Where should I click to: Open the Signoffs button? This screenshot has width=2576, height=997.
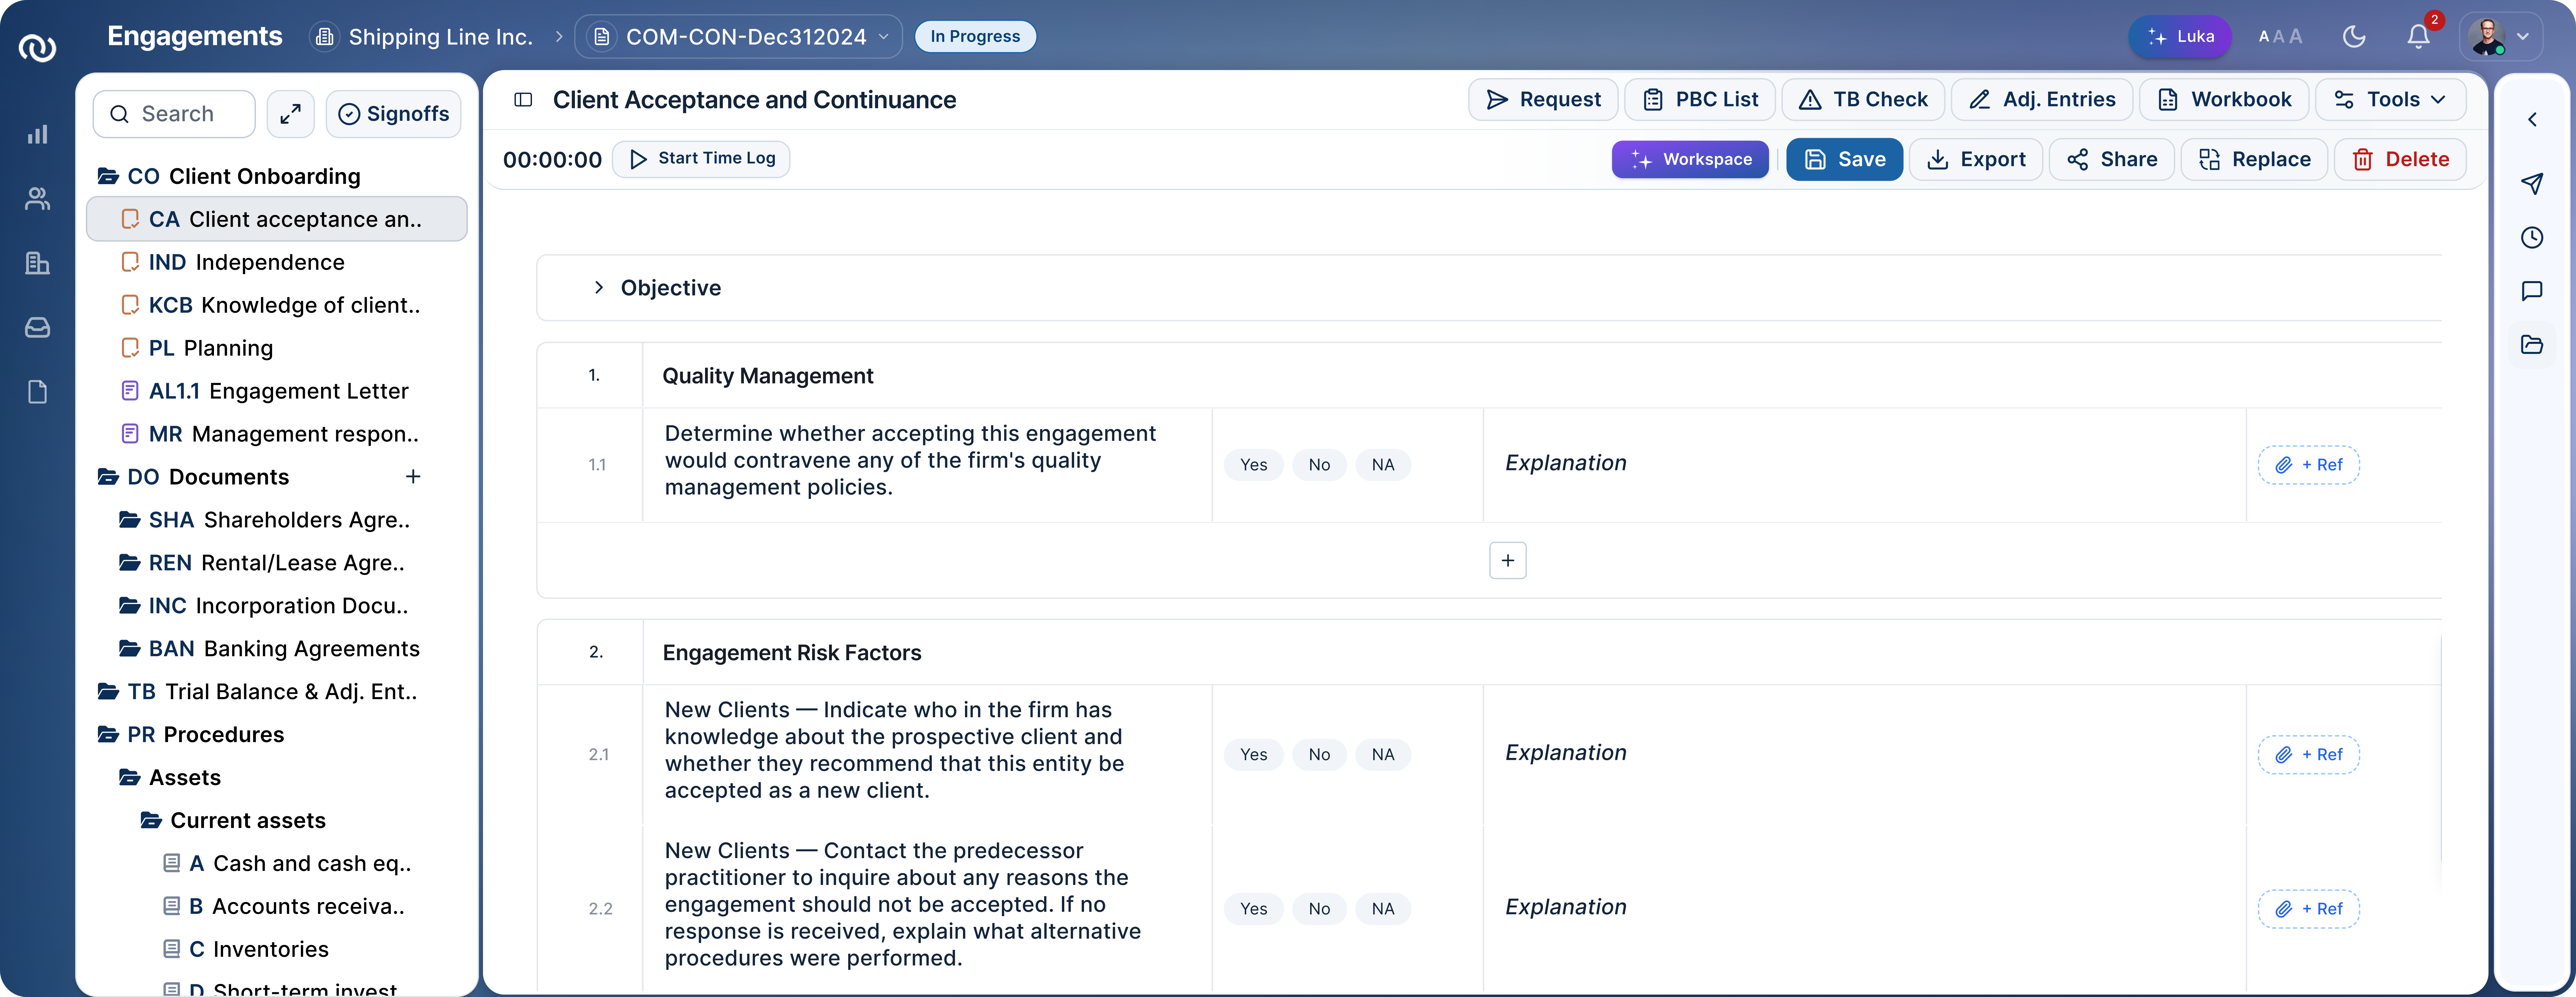[x=393, y=114]
